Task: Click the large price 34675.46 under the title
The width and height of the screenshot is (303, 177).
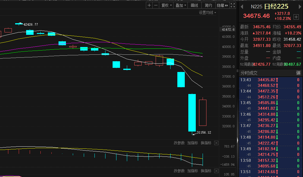Action: click(256, 16)
